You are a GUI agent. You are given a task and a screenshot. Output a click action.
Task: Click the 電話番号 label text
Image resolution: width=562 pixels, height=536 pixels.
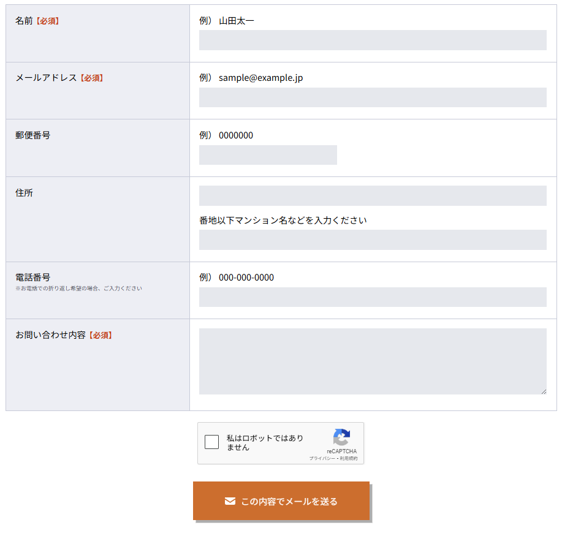(32, 277)
